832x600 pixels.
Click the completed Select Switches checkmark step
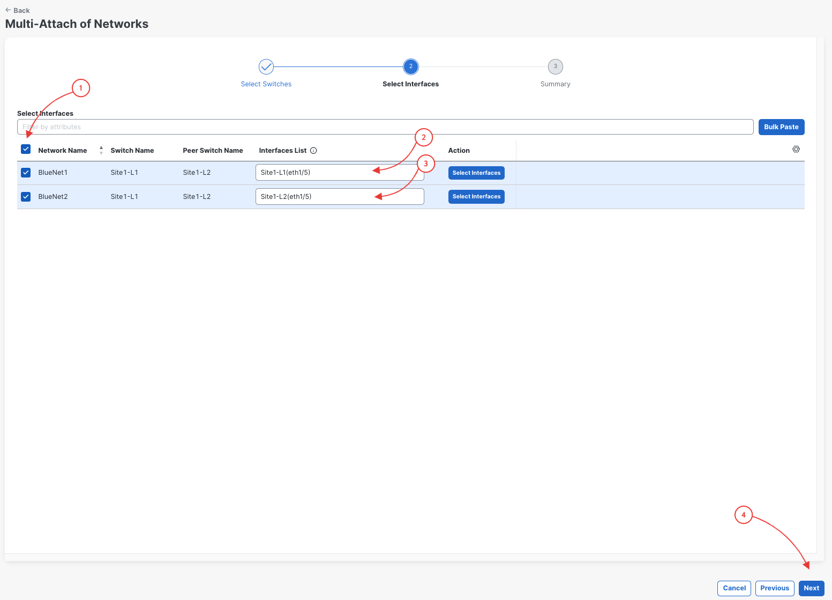[266, 66]
